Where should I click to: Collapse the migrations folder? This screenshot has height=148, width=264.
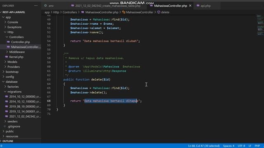pyautogui.click(x=14, y=92)
